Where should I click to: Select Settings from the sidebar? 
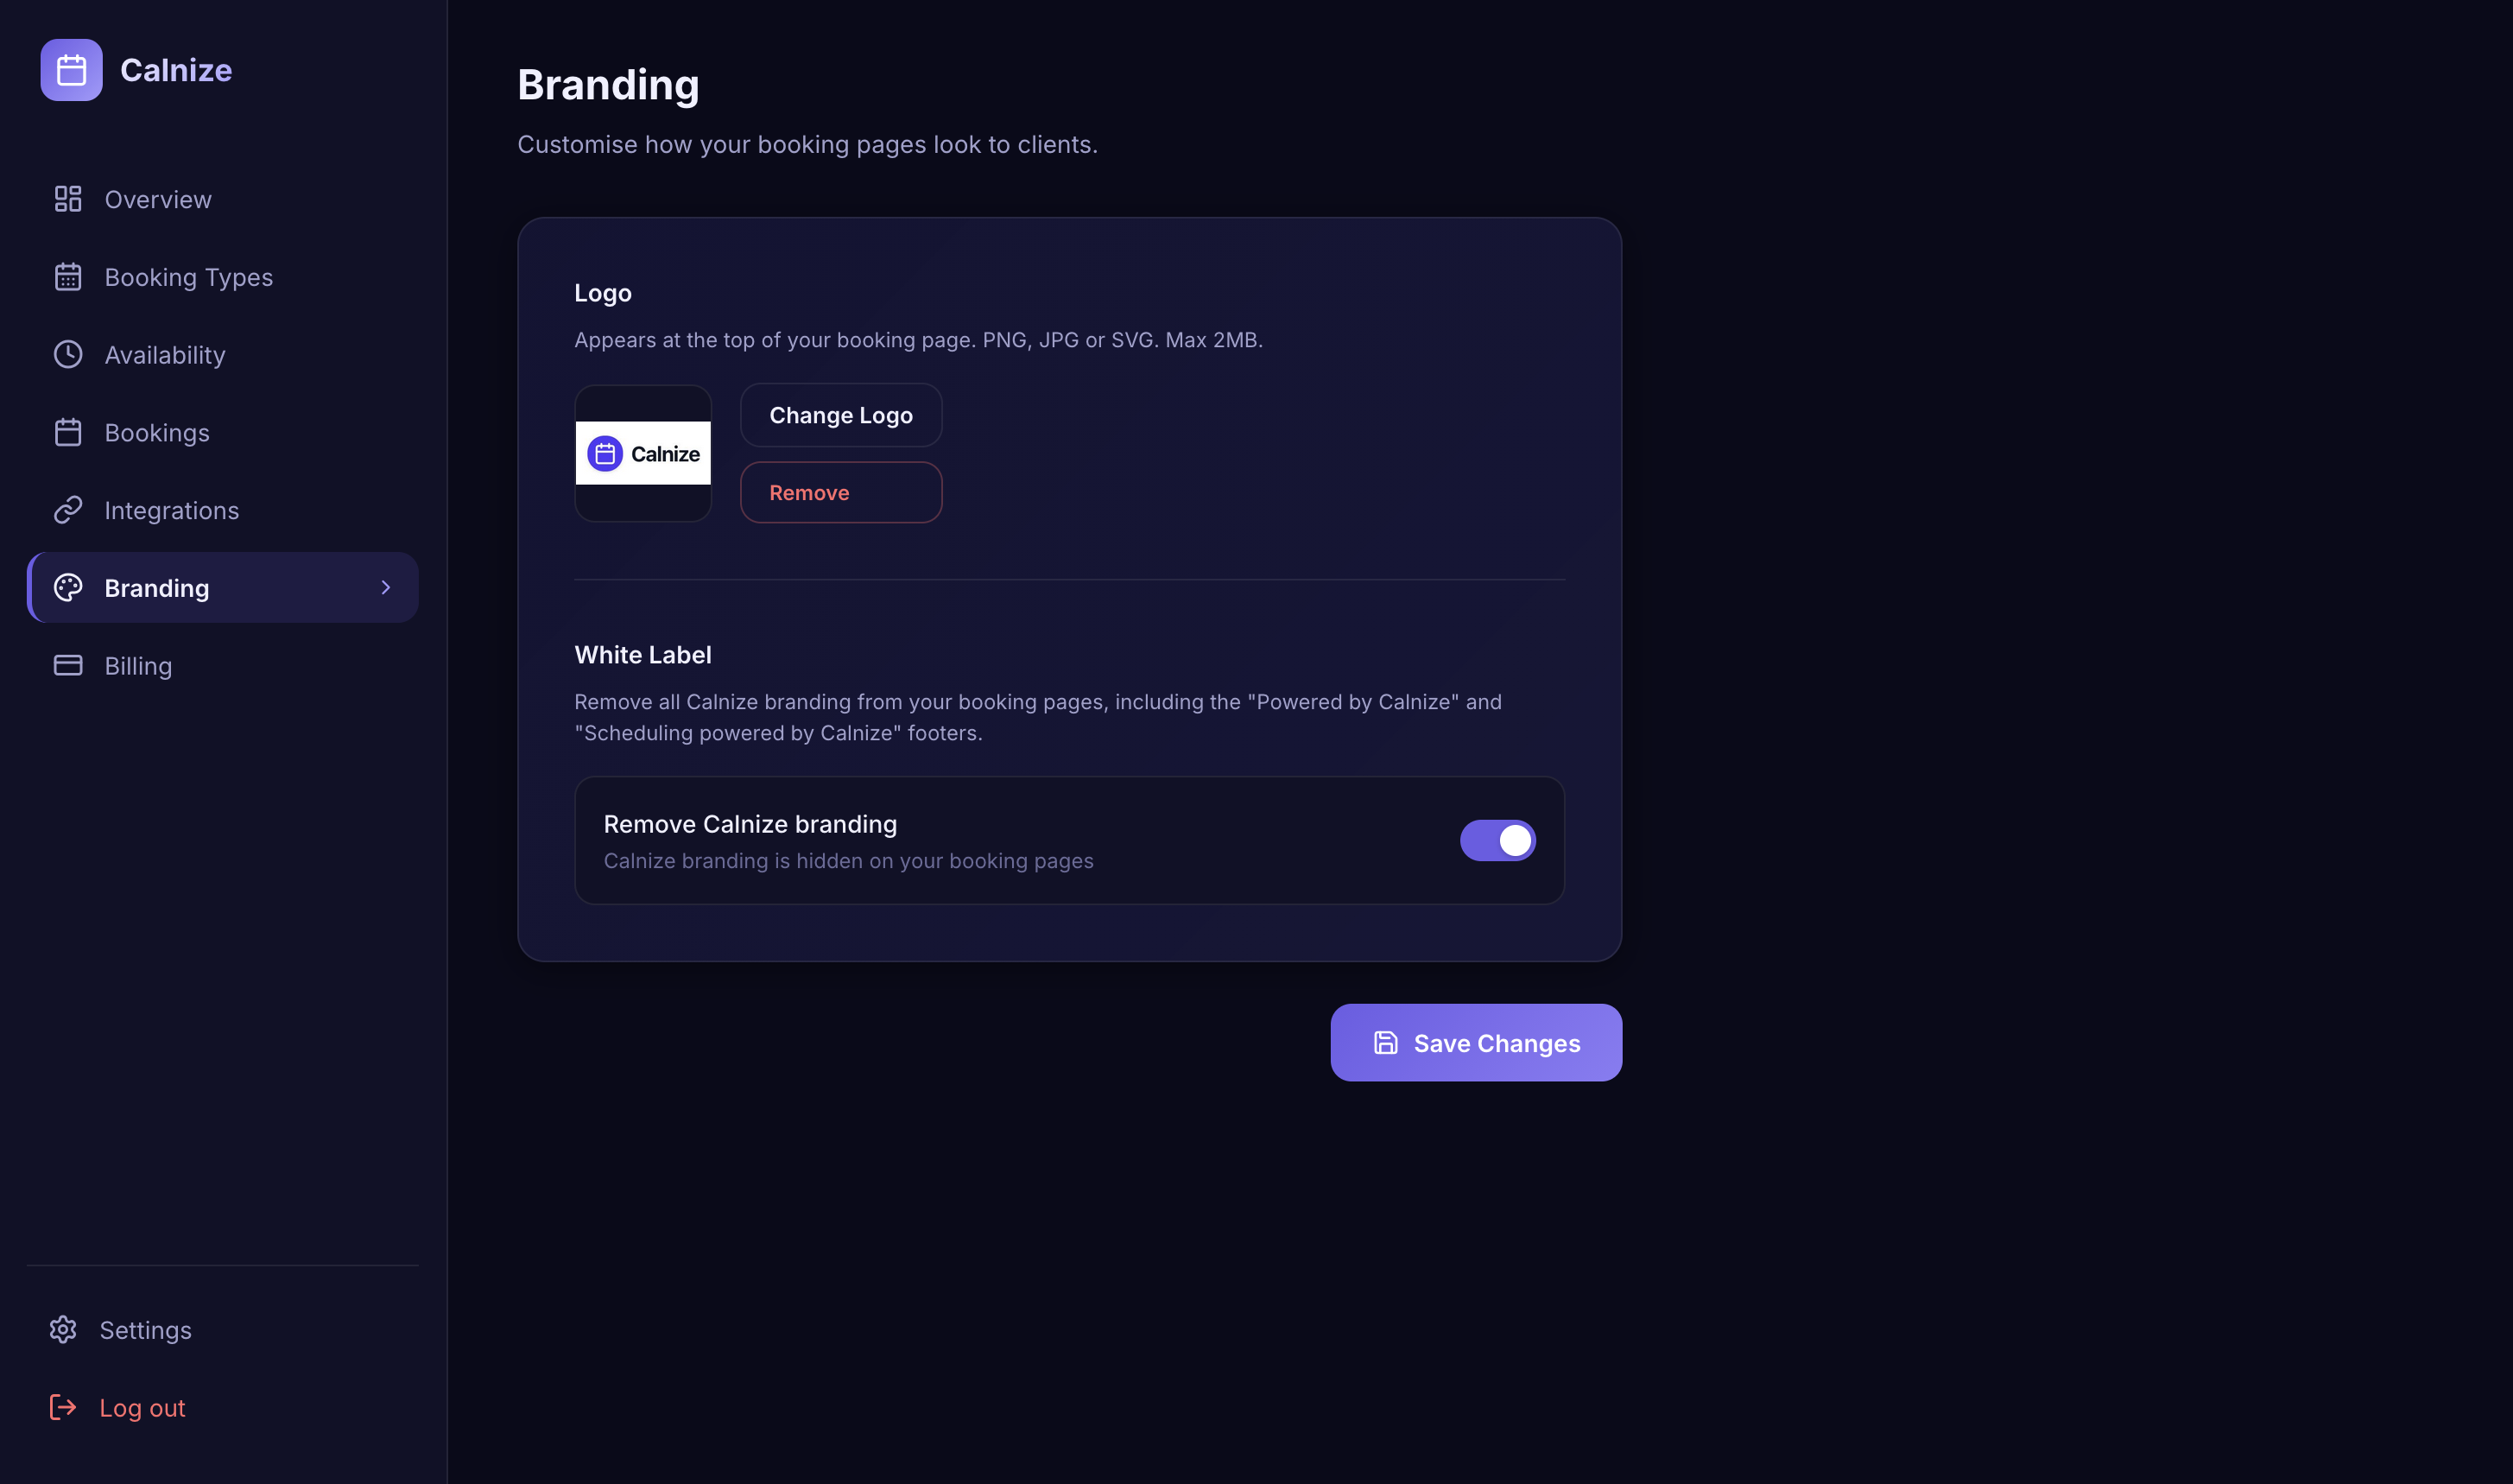click(145, 1330)
